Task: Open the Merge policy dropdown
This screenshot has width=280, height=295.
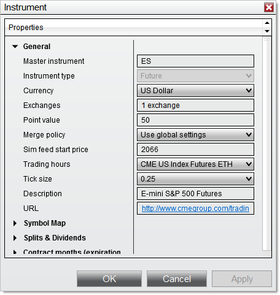Action: coord(195,135)
